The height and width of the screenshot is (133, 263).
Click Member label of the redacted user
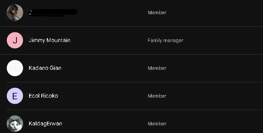(x=157, y=13)
